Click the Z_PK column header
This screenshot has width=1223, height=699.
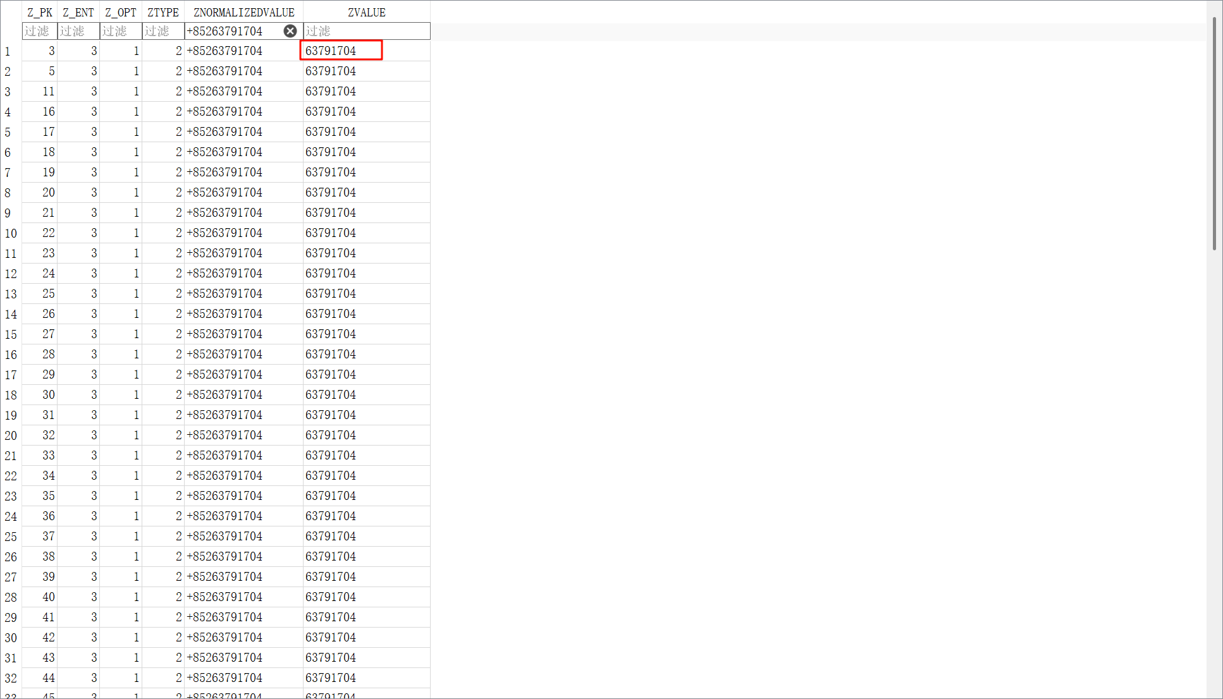point(39,13)
